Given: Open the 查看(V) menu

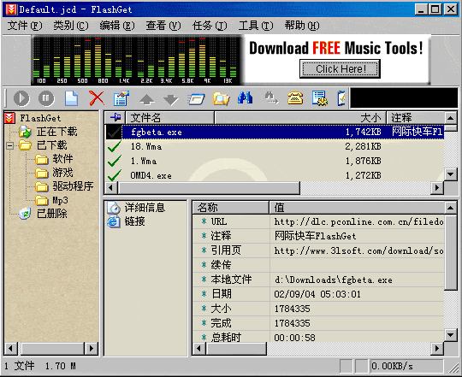Looking at the screenshot, I should [x=163, y=26].
